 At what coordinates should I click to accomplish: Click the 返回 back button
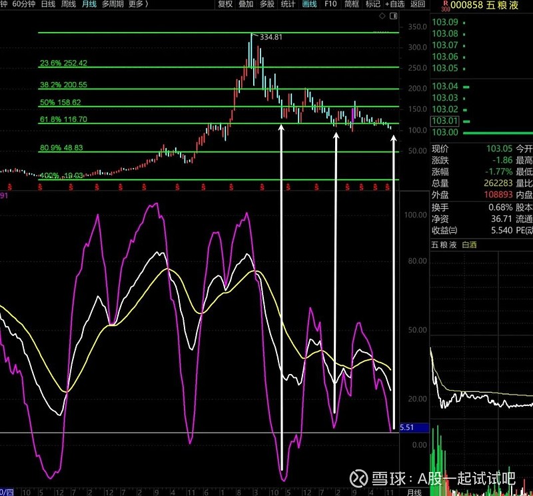(x=418, y=4)
